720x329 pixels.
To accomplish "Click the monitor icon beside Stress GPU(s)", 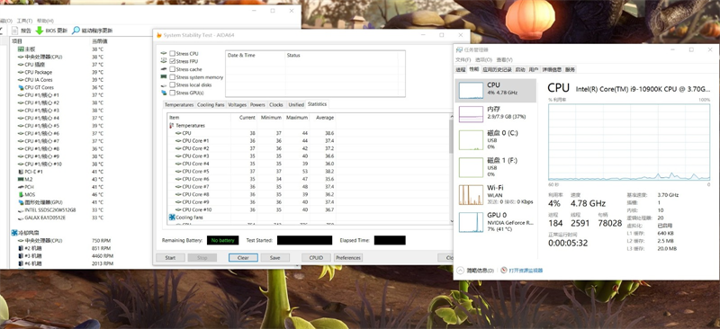I will point(164,93).
